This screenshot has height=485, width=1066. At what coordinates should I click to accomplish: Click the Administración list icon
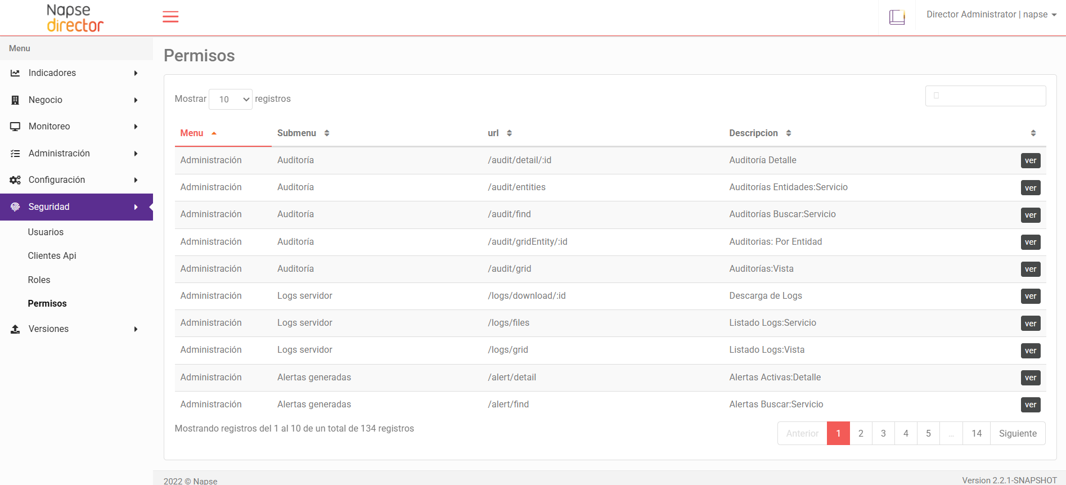(x=15, y=154)
